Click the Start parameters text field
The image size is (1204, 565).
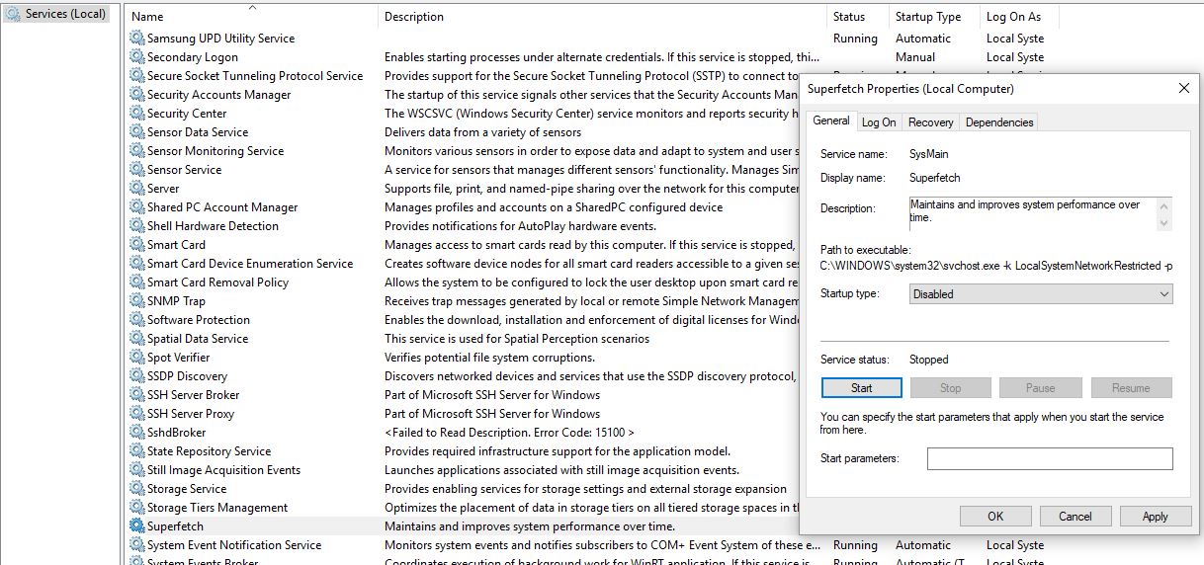(x=1049, y=458)
